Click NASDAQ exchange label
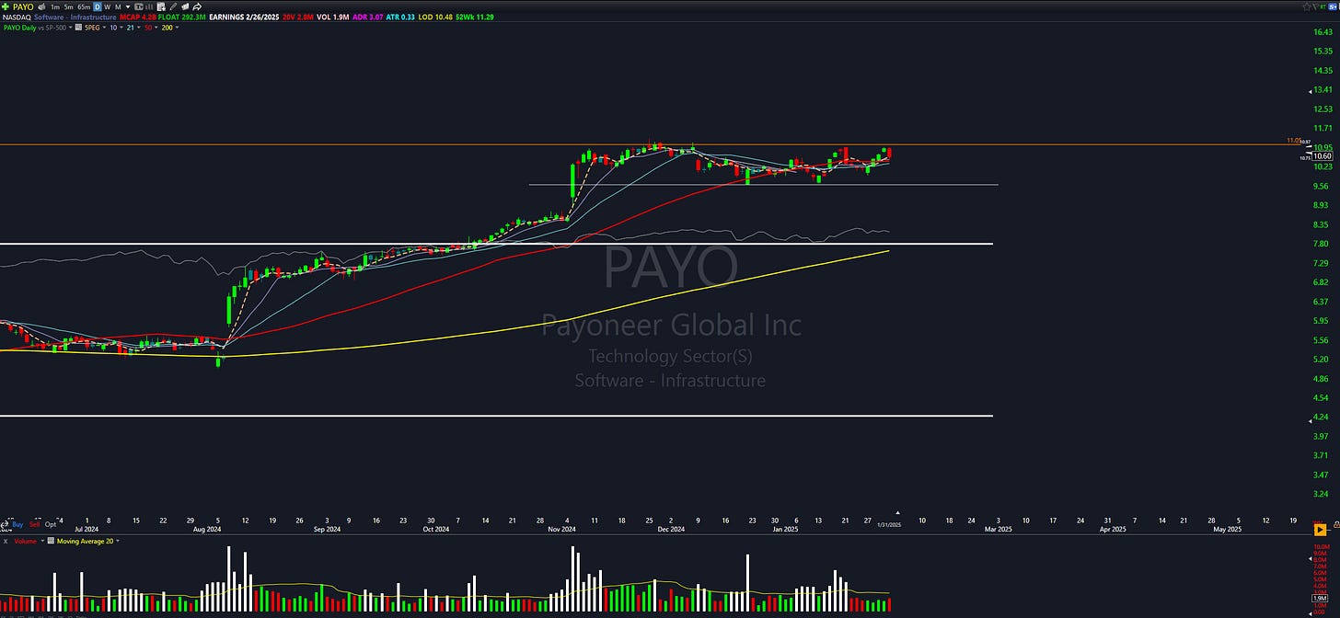 (x=17, y=17)
